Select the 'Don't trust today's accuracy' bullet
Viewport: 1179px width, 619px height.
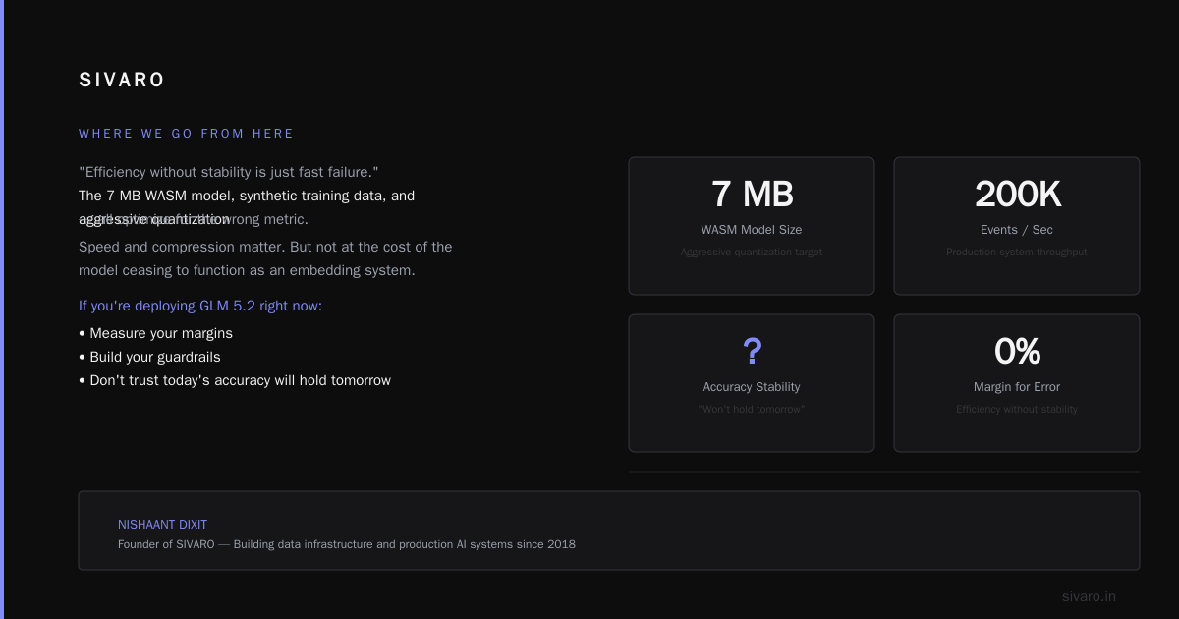click(x=235, y=380)
